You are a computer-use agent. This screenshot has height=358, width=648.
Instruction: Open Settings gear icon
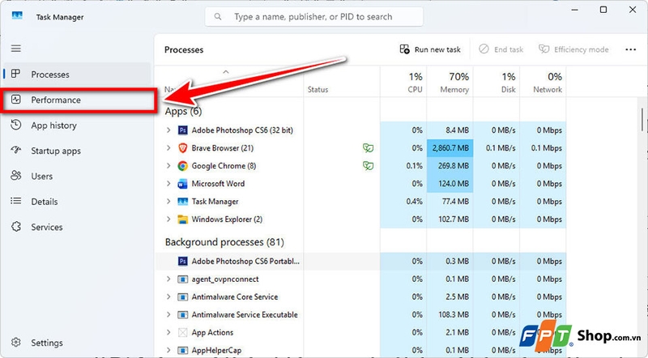[x=16, y=343]
